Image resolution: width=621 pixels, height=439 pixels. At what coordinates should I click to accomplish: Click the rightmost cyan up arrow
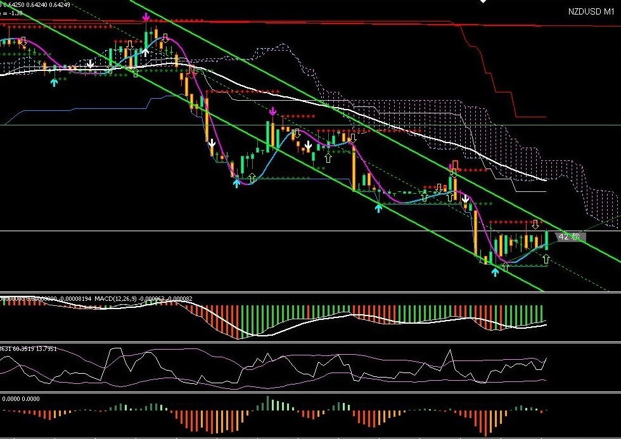495,272
